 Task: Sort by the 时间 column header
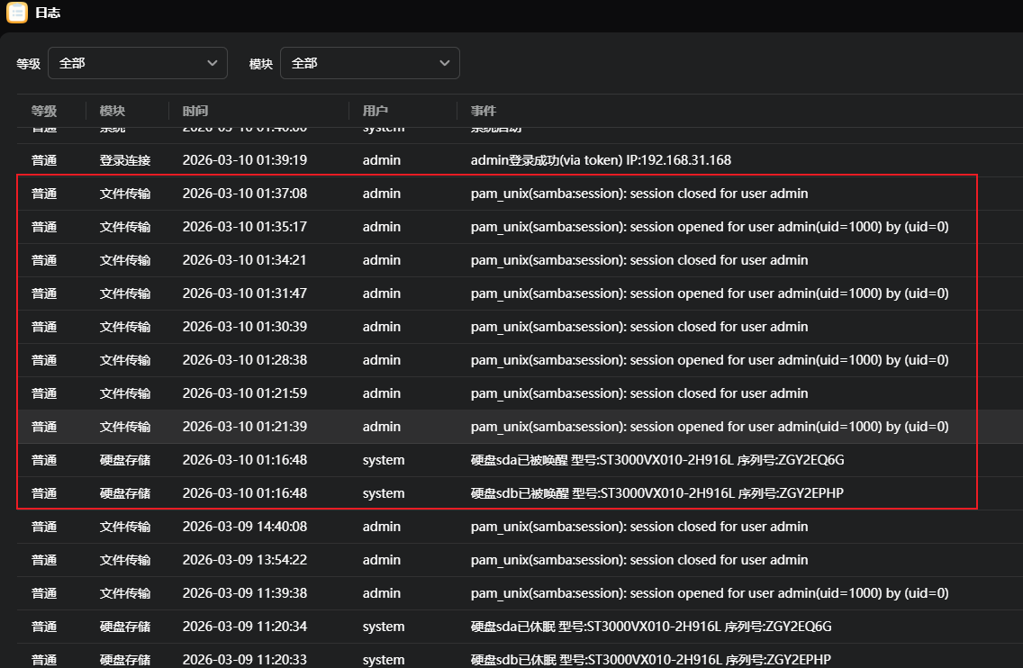[x=195, y=111]
